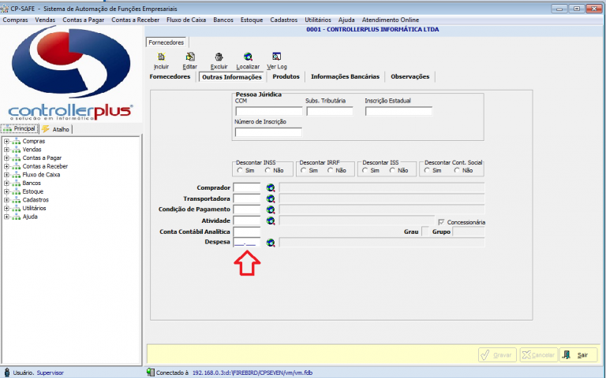Viewport: 606px width, 378px height.
Task: Select Sim for Descontar IRRF
Action: pyautogui.click(x=303, y=170)
